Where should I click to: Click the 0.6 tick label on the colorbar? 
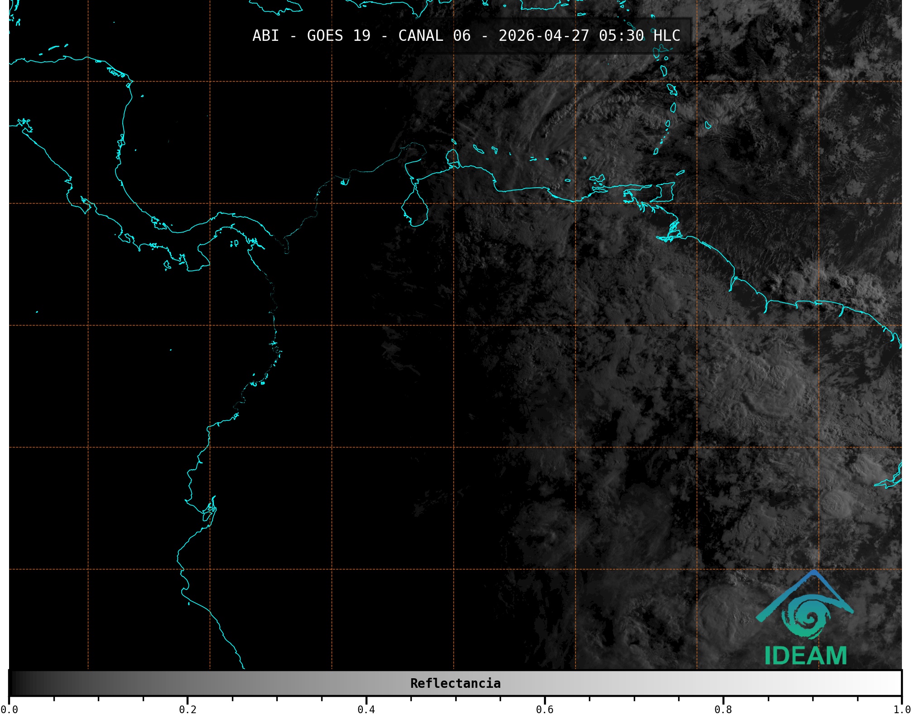545,709
